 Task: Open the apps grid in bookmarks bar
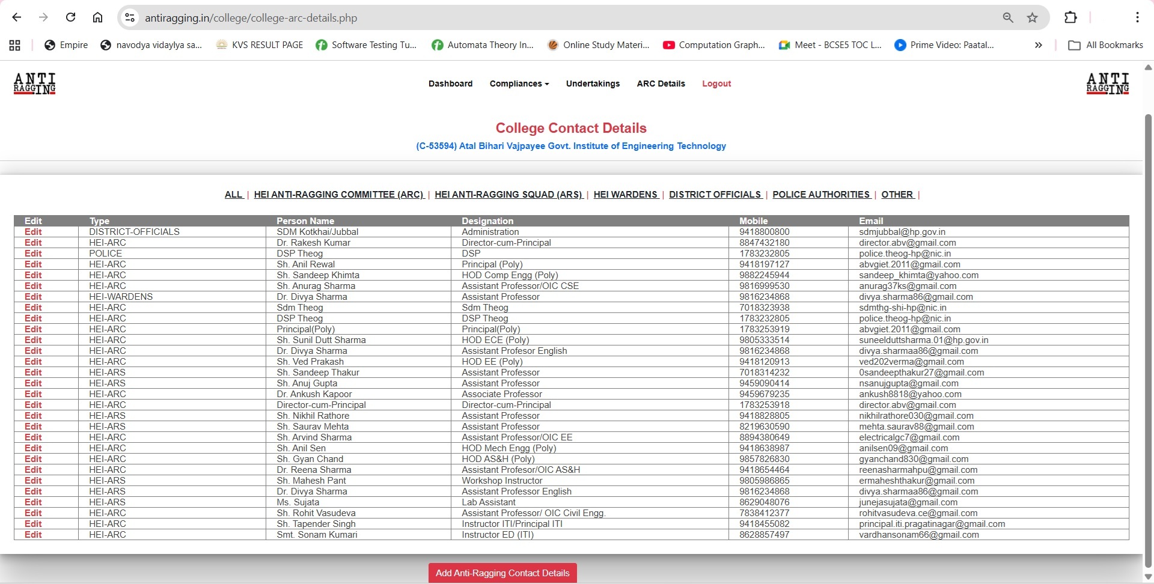click(15, 45)
